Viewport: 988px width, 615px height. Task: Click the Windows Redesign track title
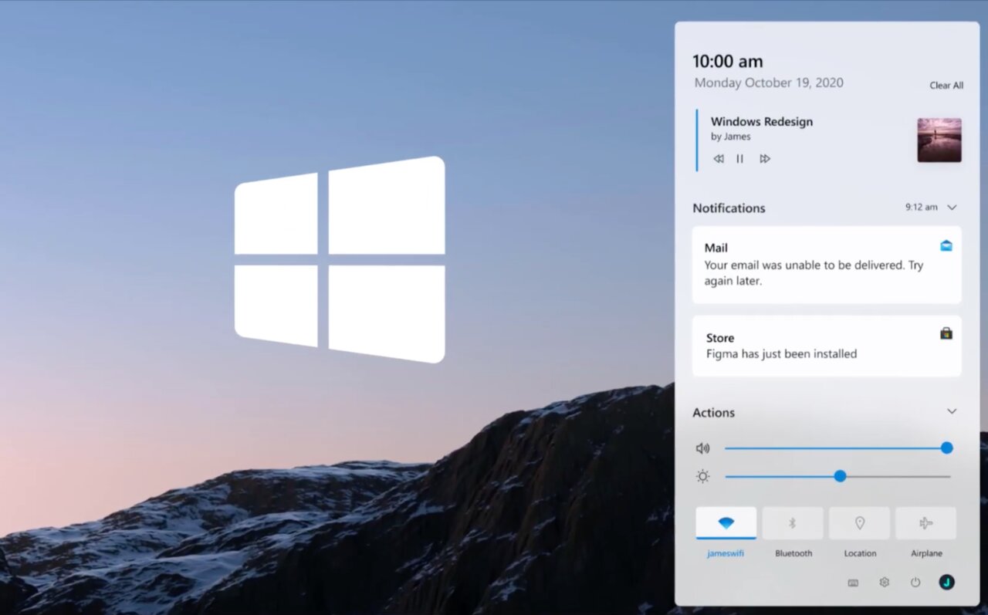point(762,121)
